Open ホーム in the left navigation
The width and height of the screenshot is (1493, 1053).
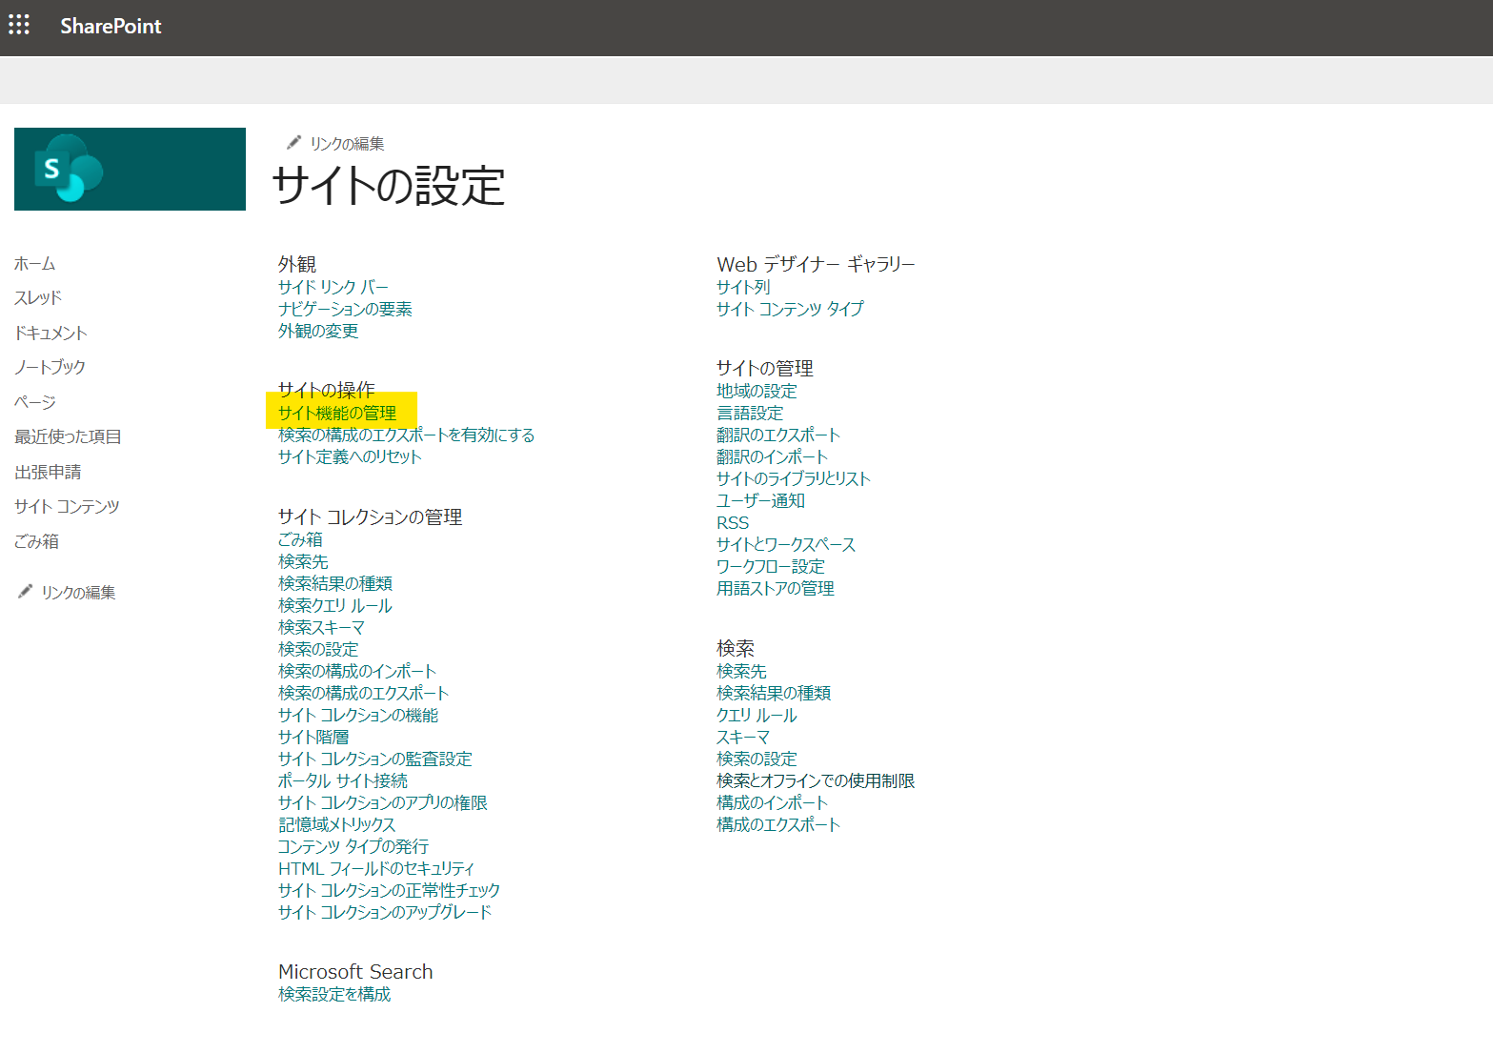pyautogui.click(x=35, y=264)
